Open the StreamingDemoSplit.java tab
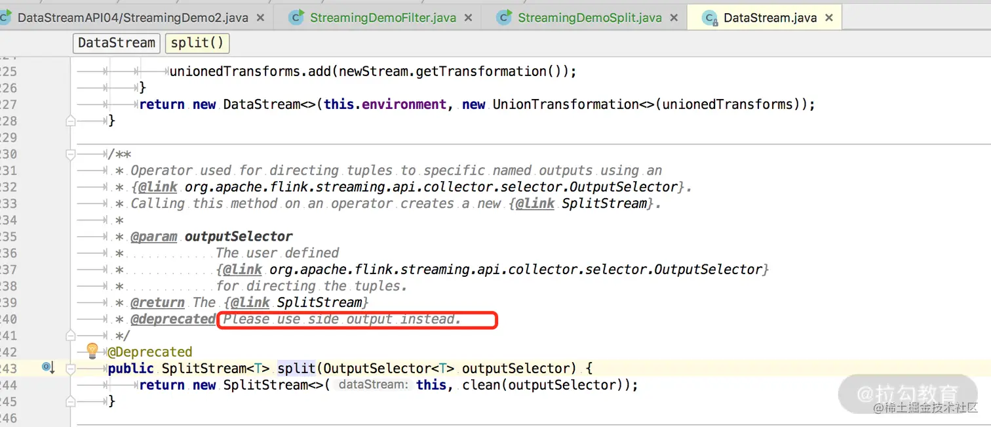 [590, 18]
